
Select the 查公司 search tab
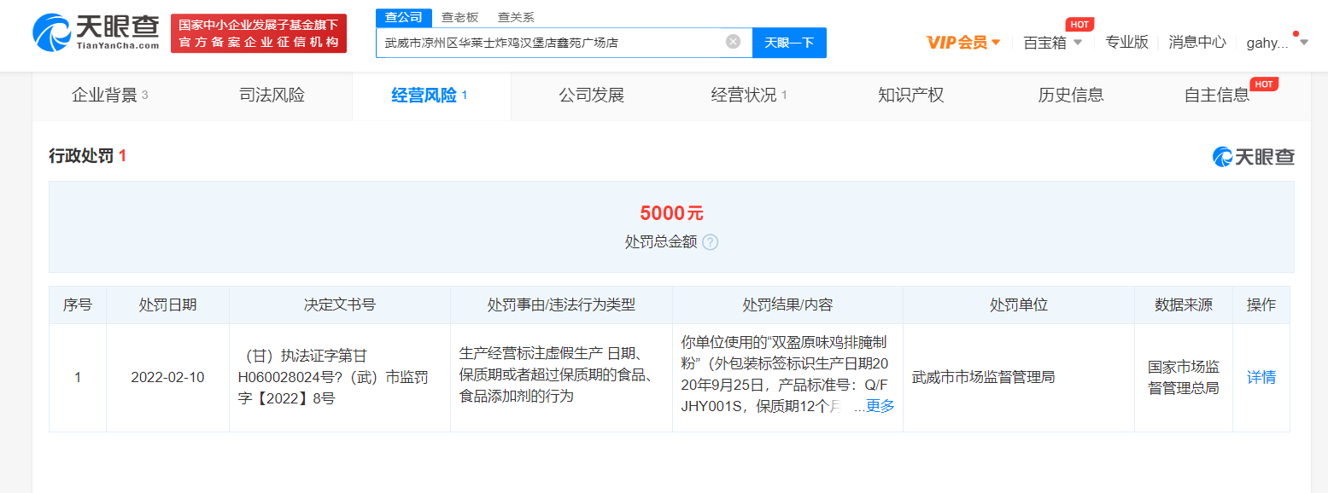pyautogui.click(x=403, y=17)
